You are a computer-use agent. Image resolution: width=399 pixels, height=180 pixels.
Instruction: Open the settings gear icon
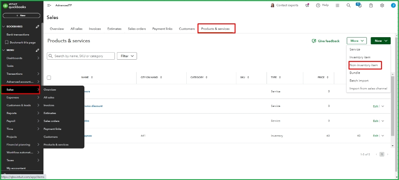click(x=382, y=5)
